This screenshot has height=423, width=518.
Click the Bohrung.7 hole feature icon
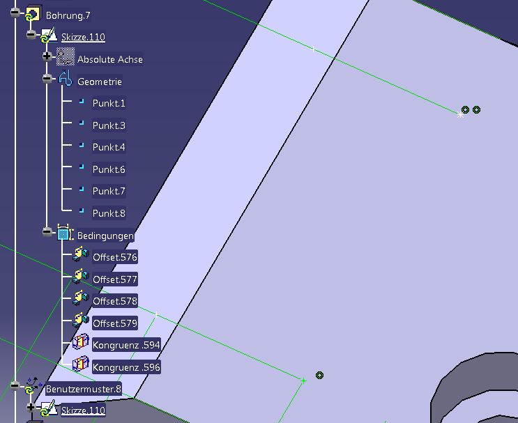(x=33, y=13)
